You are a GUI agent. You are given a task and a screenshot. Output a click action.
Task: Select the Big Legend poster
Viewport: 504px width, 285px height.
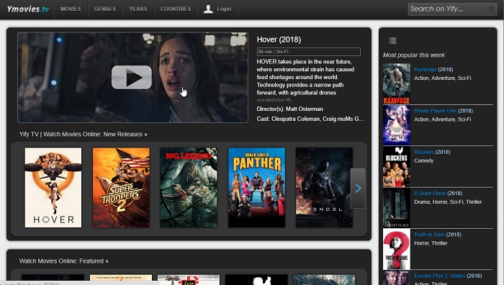(189, 188)
